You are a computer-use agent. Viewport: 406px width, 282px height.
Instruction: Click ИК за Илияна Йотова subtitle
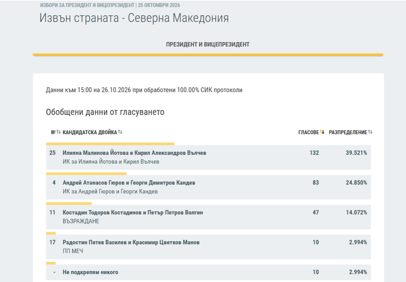[x=111, y=162]
